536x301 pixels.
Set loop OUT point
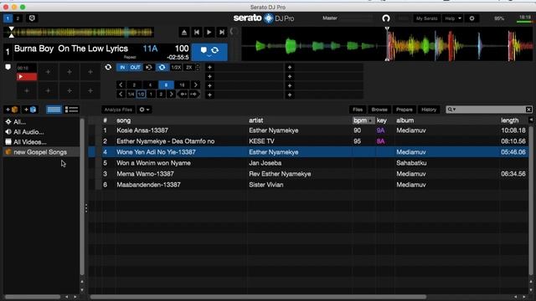135,68
